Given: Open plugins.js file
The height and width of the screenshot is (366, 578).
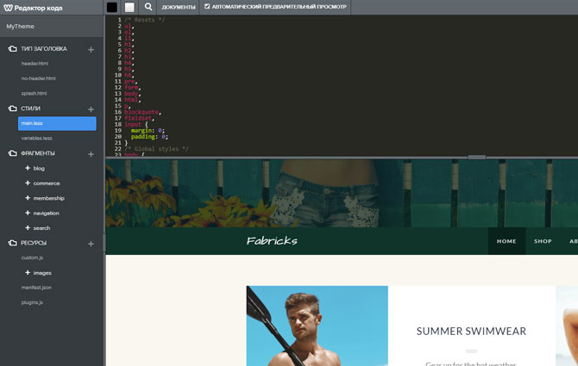Looking at the screenshot, I should [x=32, y=303].
